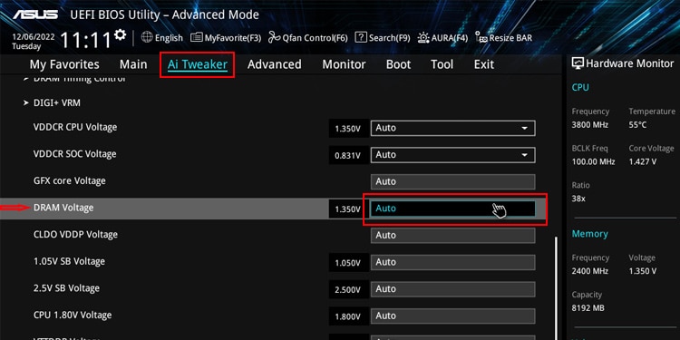The image size is (680, 340).
Task: Select the VDDCR CPU Voltage label
Action: [75, 128]
